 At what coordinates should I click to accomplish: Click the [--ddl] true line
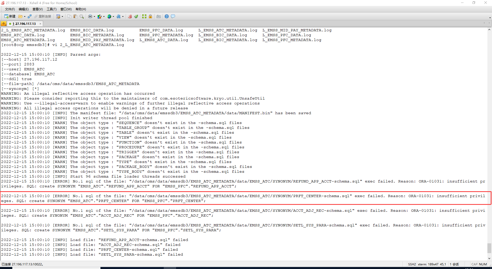[x=16, y=79]
